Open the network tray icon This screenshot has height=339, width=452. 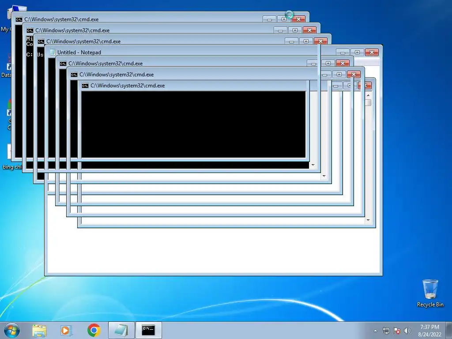386,331
